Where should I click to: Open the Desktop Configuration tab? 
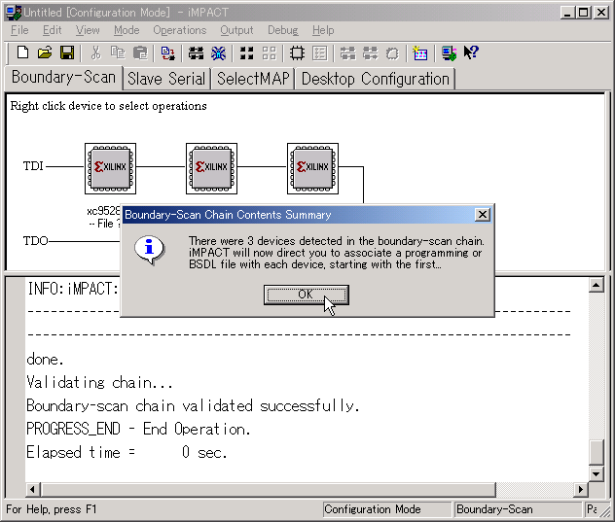click(x=375, y=79)
